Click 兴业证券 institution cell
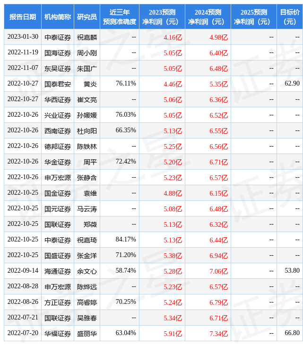 click(x=58, y=115)
